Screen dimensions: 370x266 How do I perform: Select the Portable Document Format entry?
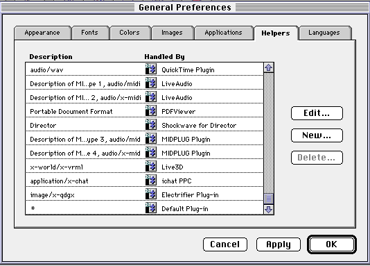[144, 111]
